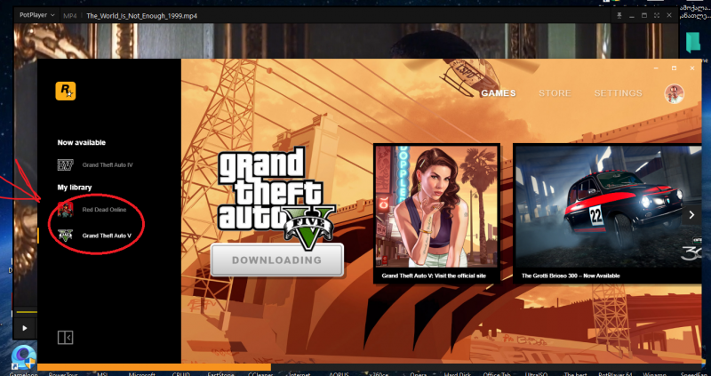This screenshot has width=711, height=376.
Task: Click the DOWNLOADING button
Action: click(x=277, y=260)
